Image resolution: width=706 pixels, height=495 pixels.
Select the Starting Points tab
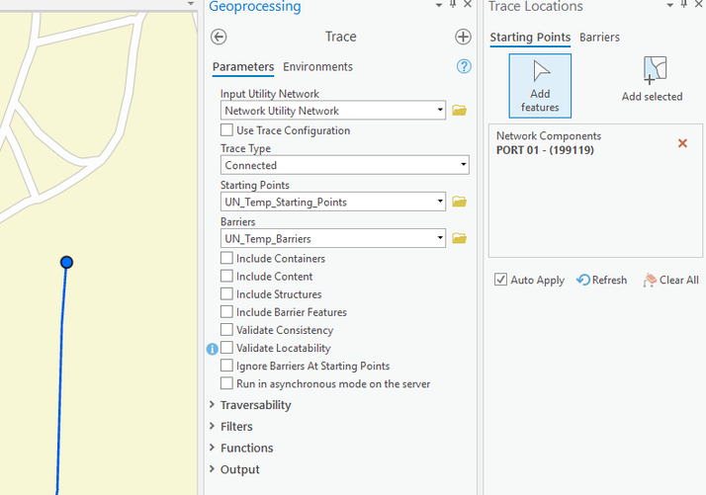pyautogui.click(x=530, y=38)
